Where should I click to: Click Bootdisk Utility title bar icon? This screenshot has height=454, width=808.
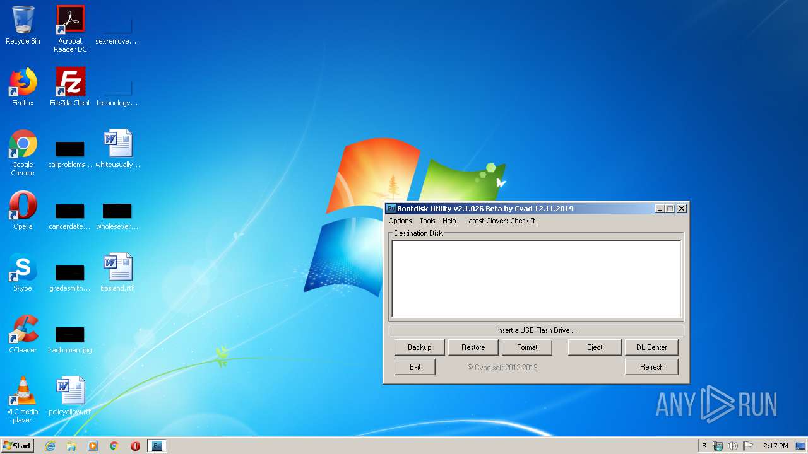[x=391, y=209]
